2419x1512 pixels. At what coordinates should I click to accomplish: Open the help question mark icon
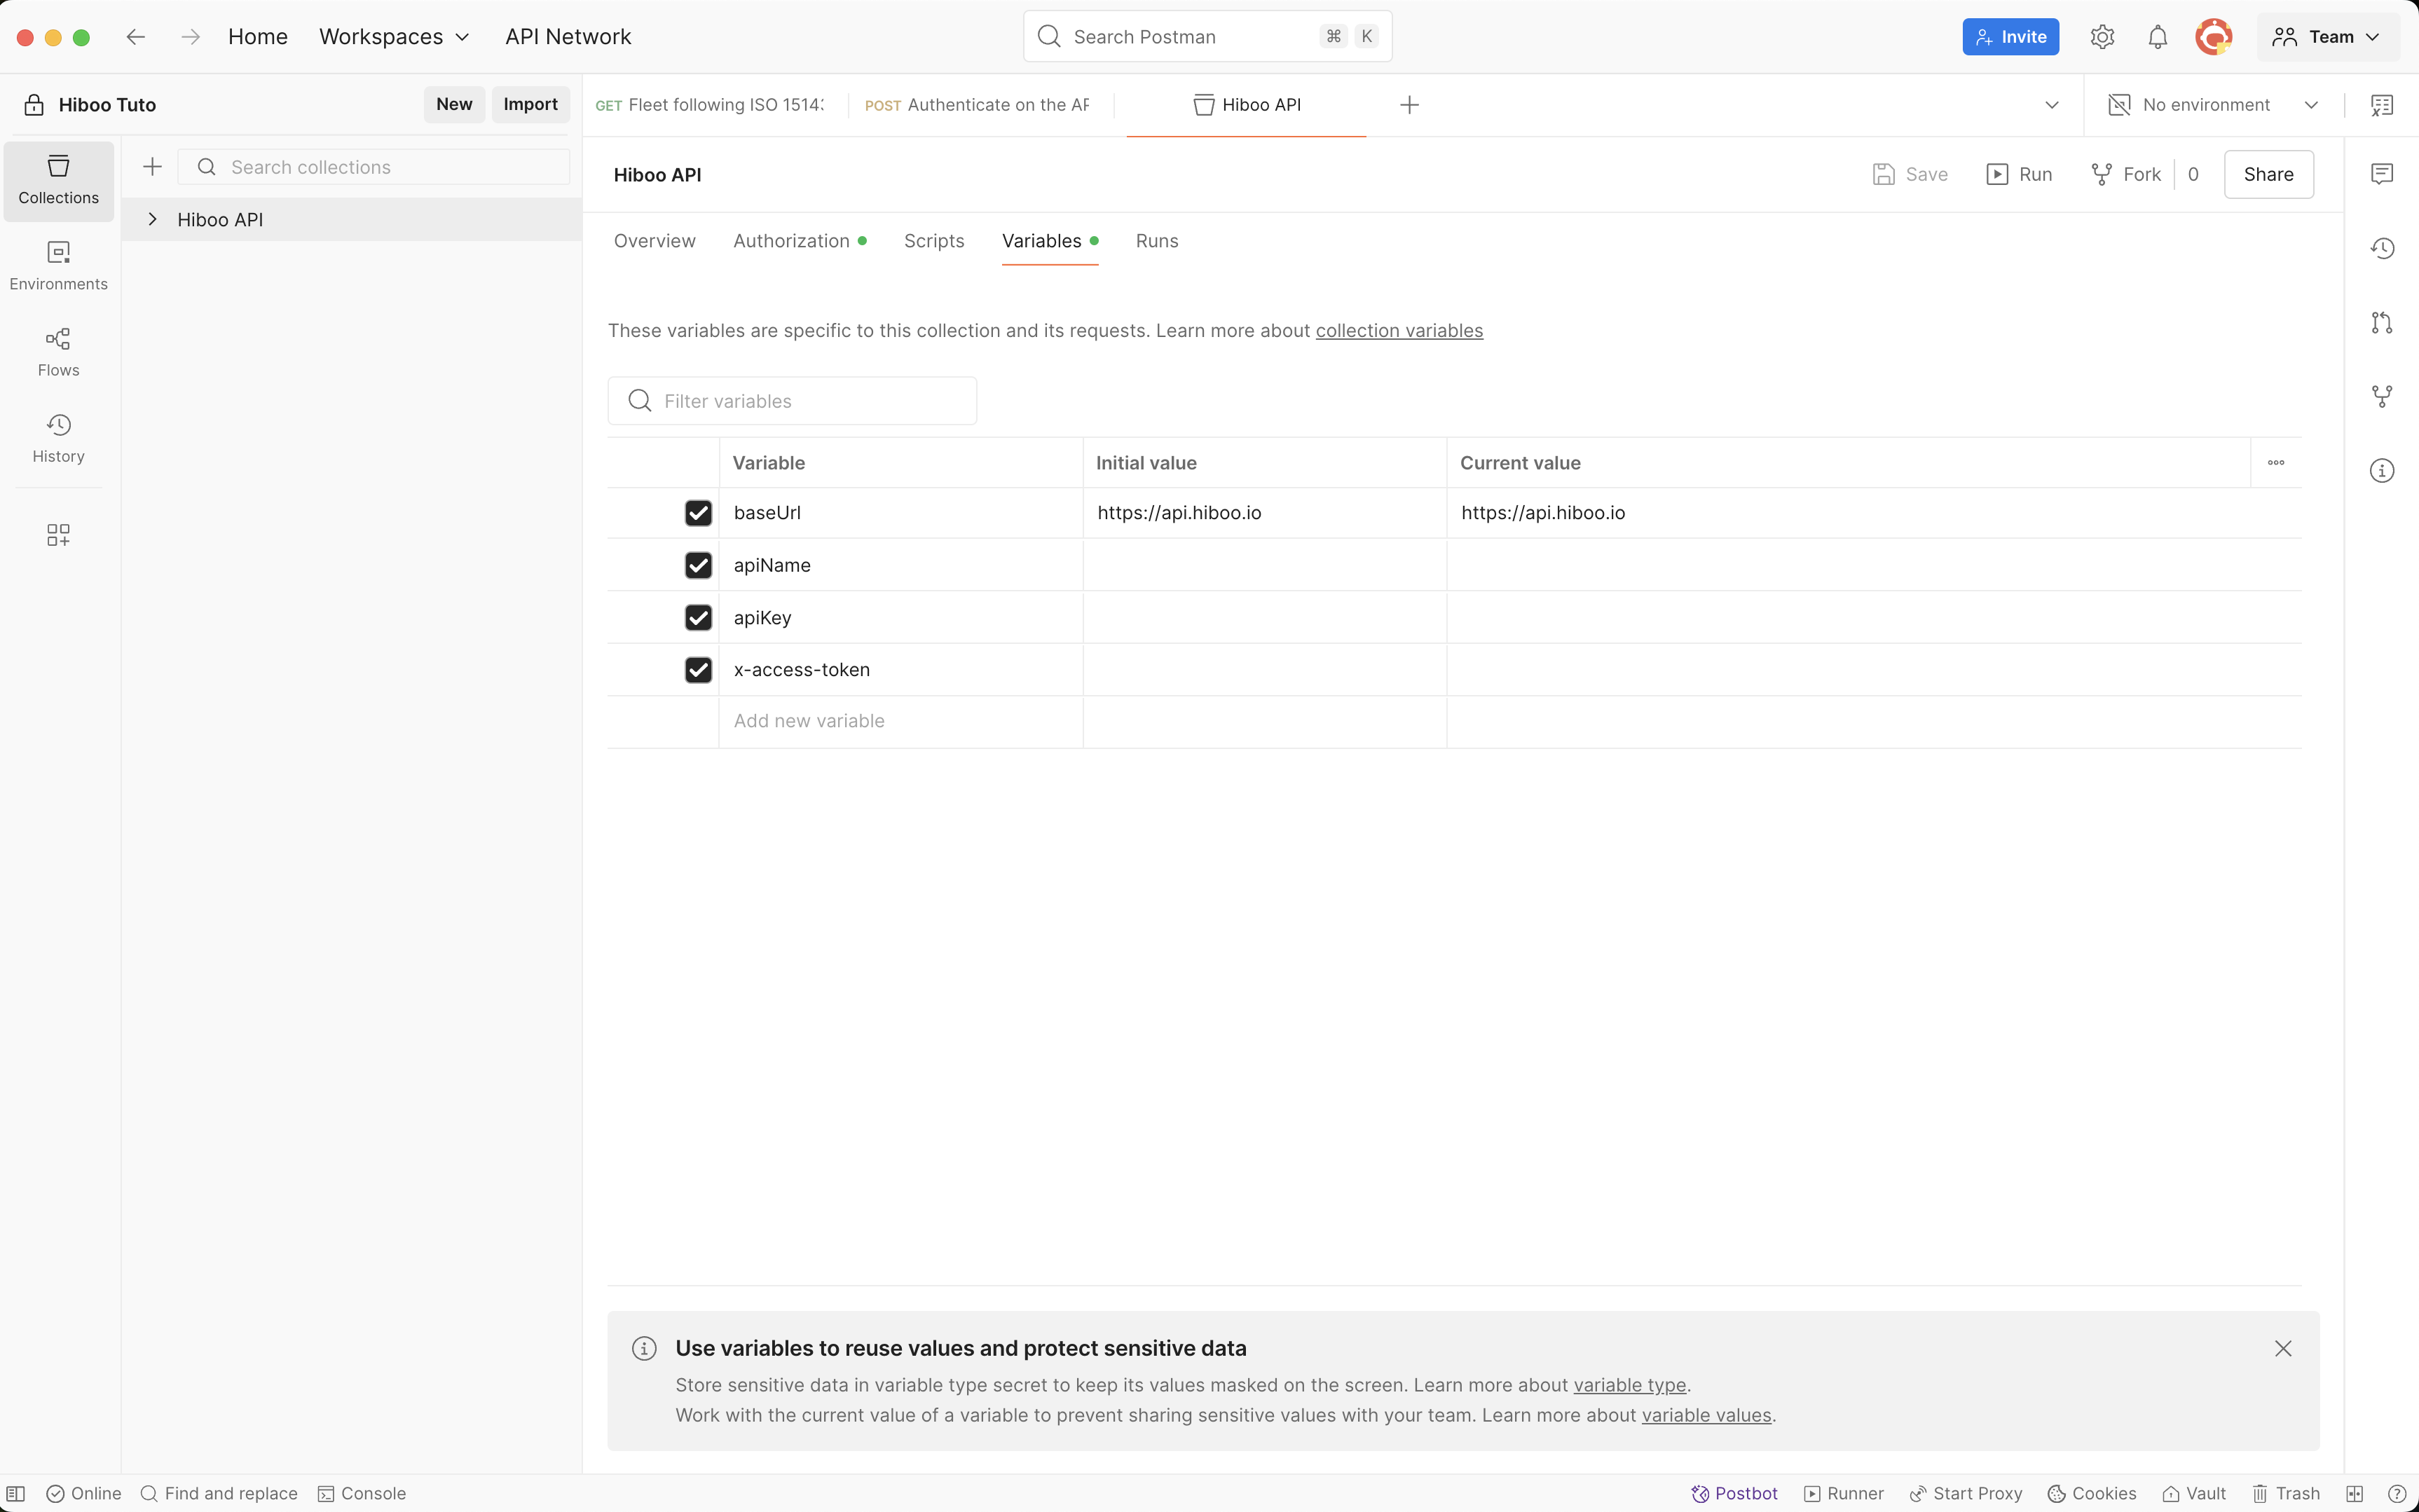click(x=2397, y=1493)
